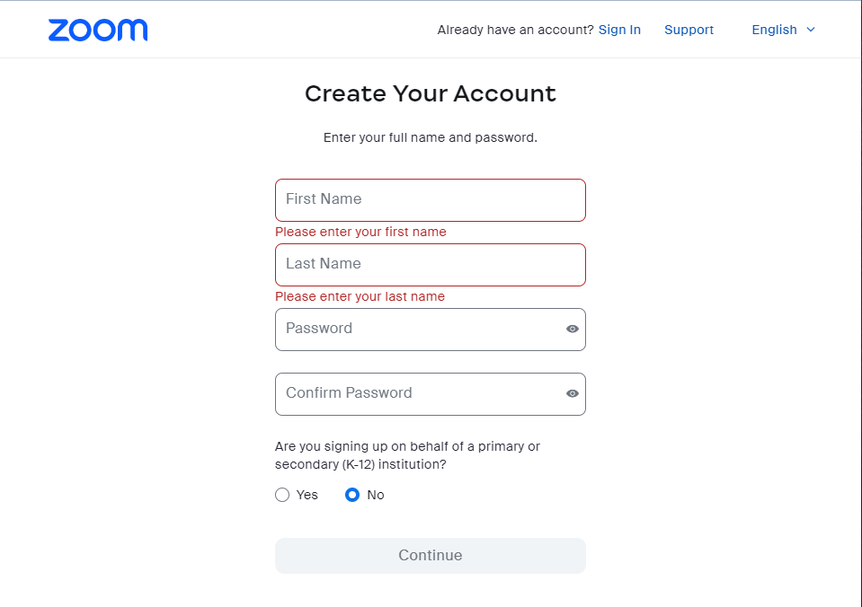Choose the No radio button for K-12
This screenshot has width=862, height=607.
click(352, 495)
